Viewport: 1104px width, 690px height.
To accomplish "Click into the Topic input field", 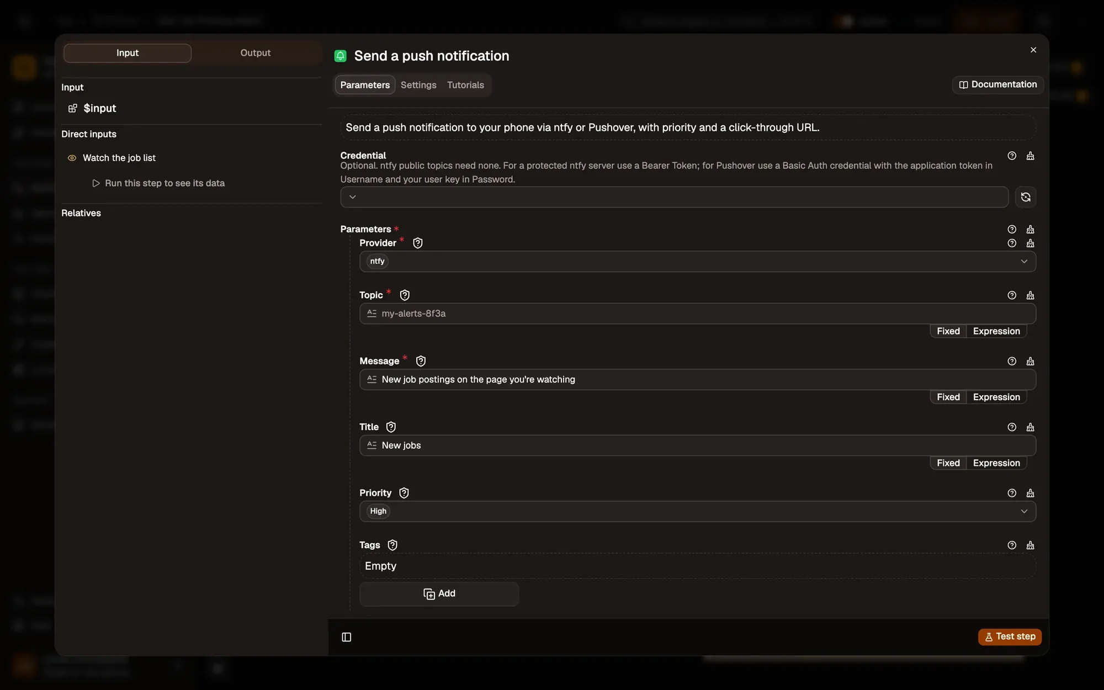I will (x=697, y=314).
